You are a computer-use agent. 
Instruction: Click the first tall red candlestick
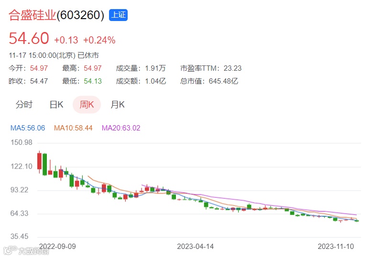click(x=39, y=162)
